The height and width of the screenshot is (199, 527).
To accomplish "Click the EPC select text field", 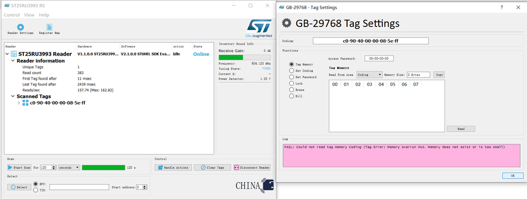I will click(x=79, y=187).
